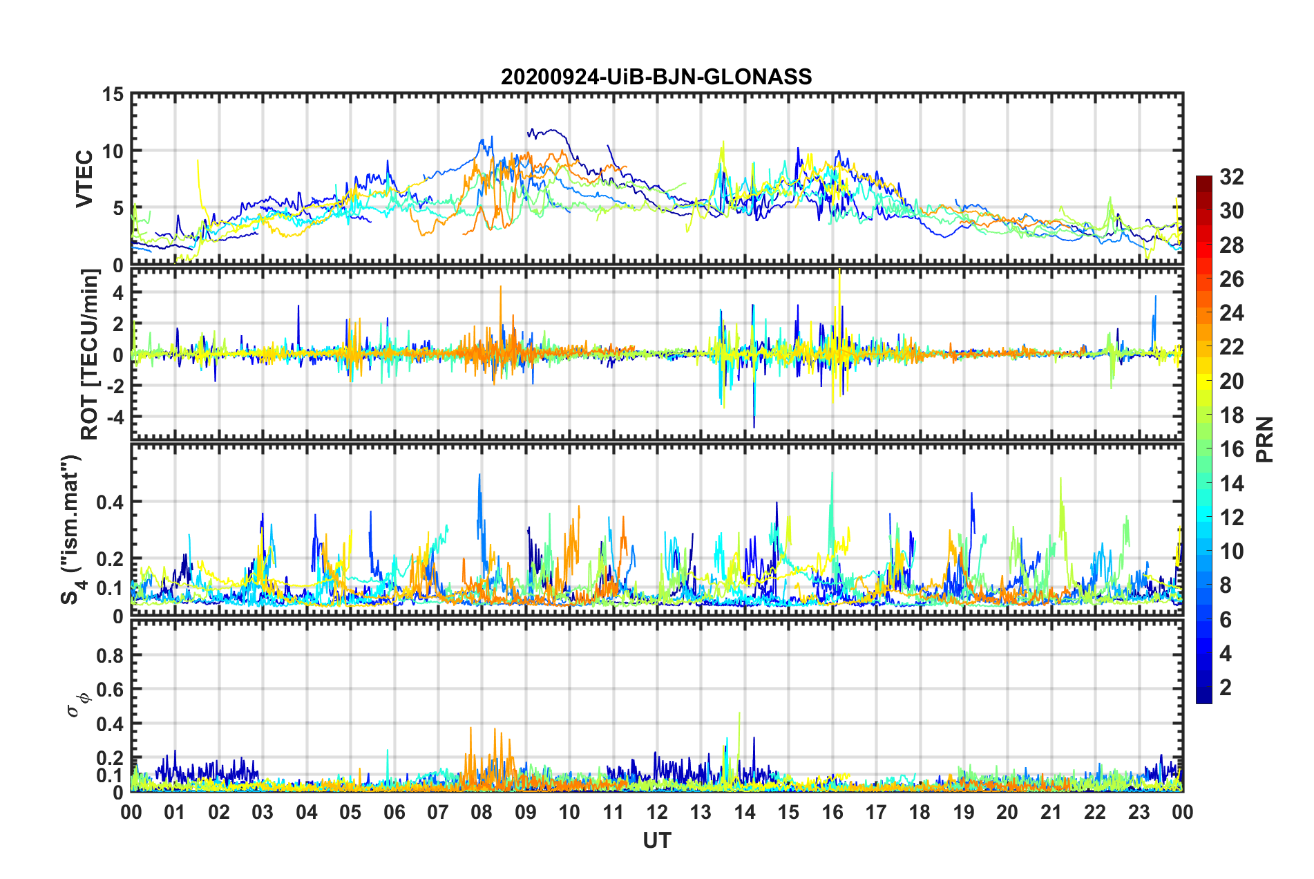The image size is (1314, 879).
Task: Click PRN colorbar tick label 22
Action: pos(1231,347)
